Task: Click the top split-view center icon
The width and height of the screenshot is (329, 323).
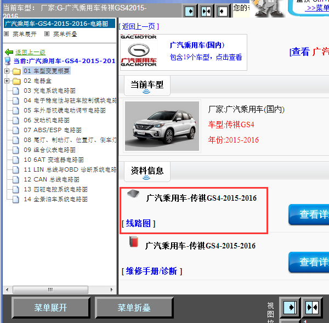Action: point(206,11)
